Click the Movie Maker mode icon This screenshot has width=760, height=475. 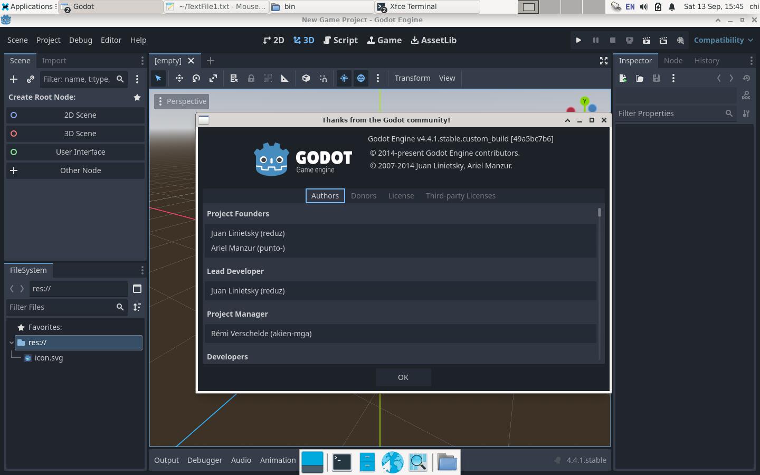pos(680,40)
